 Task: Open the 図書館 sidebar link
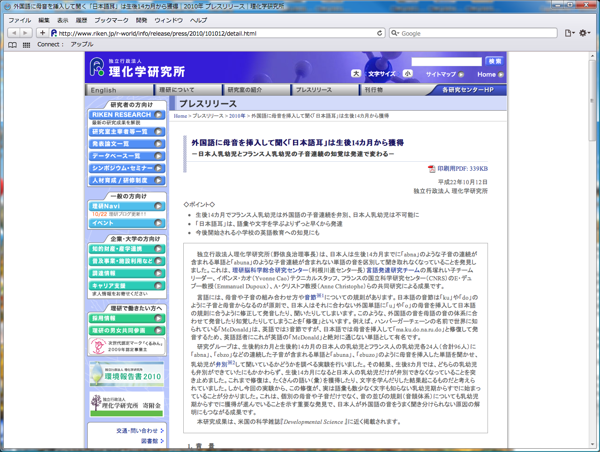coord(150,441)
